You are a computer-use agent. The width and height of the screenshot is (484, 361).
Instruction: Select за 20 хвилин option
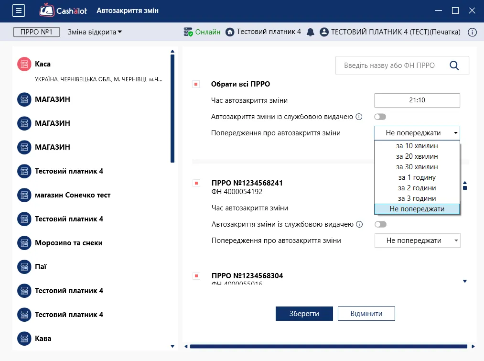417,156
